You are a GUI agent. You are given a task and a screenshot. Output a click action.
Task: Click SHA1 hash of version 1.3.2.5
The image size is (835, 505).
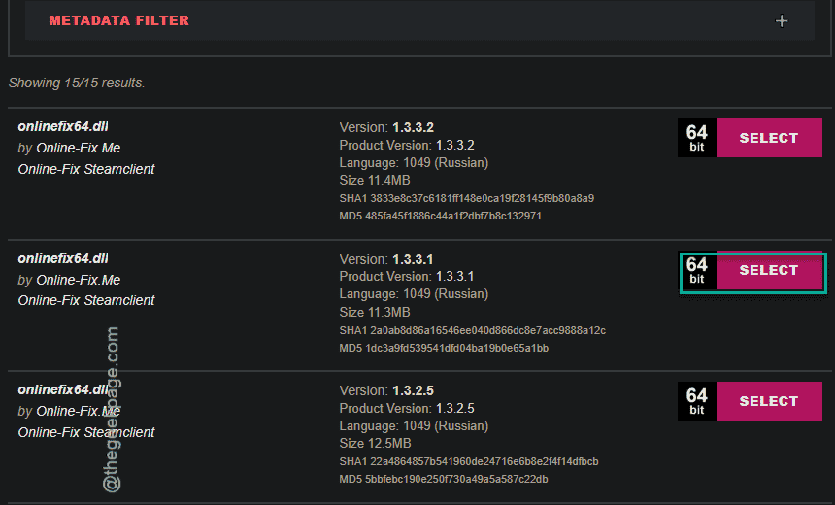tap(469, 462)
